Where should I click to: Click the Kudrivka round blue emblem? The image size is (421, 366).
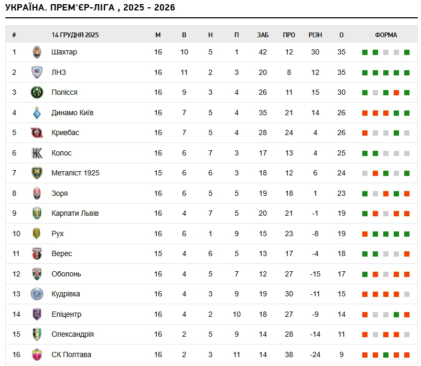[x=37, y=294]
